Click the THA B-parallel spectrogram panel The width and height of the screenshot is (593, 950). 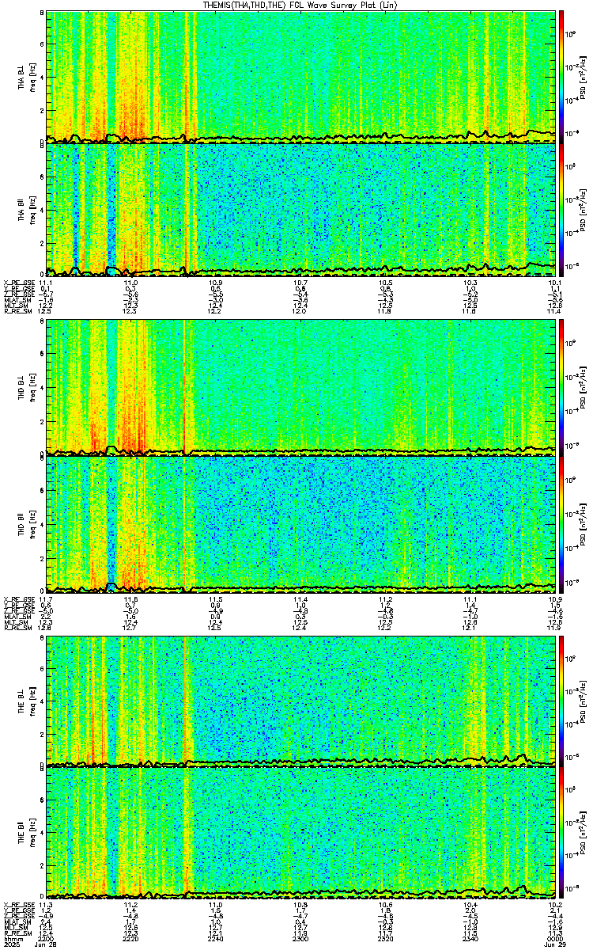tap(301, 210)
